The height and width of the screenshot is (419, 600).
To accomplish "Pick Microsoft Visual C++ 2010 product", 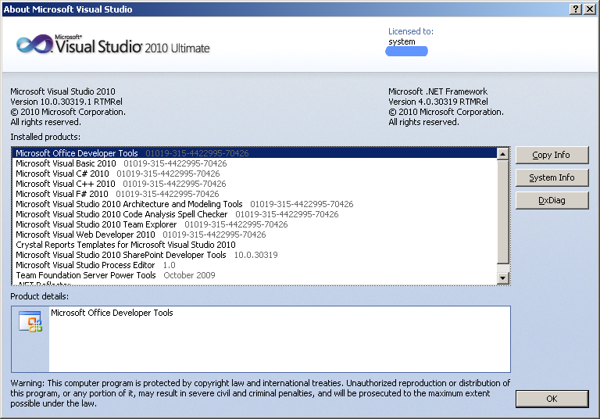I will coord(65,184).
